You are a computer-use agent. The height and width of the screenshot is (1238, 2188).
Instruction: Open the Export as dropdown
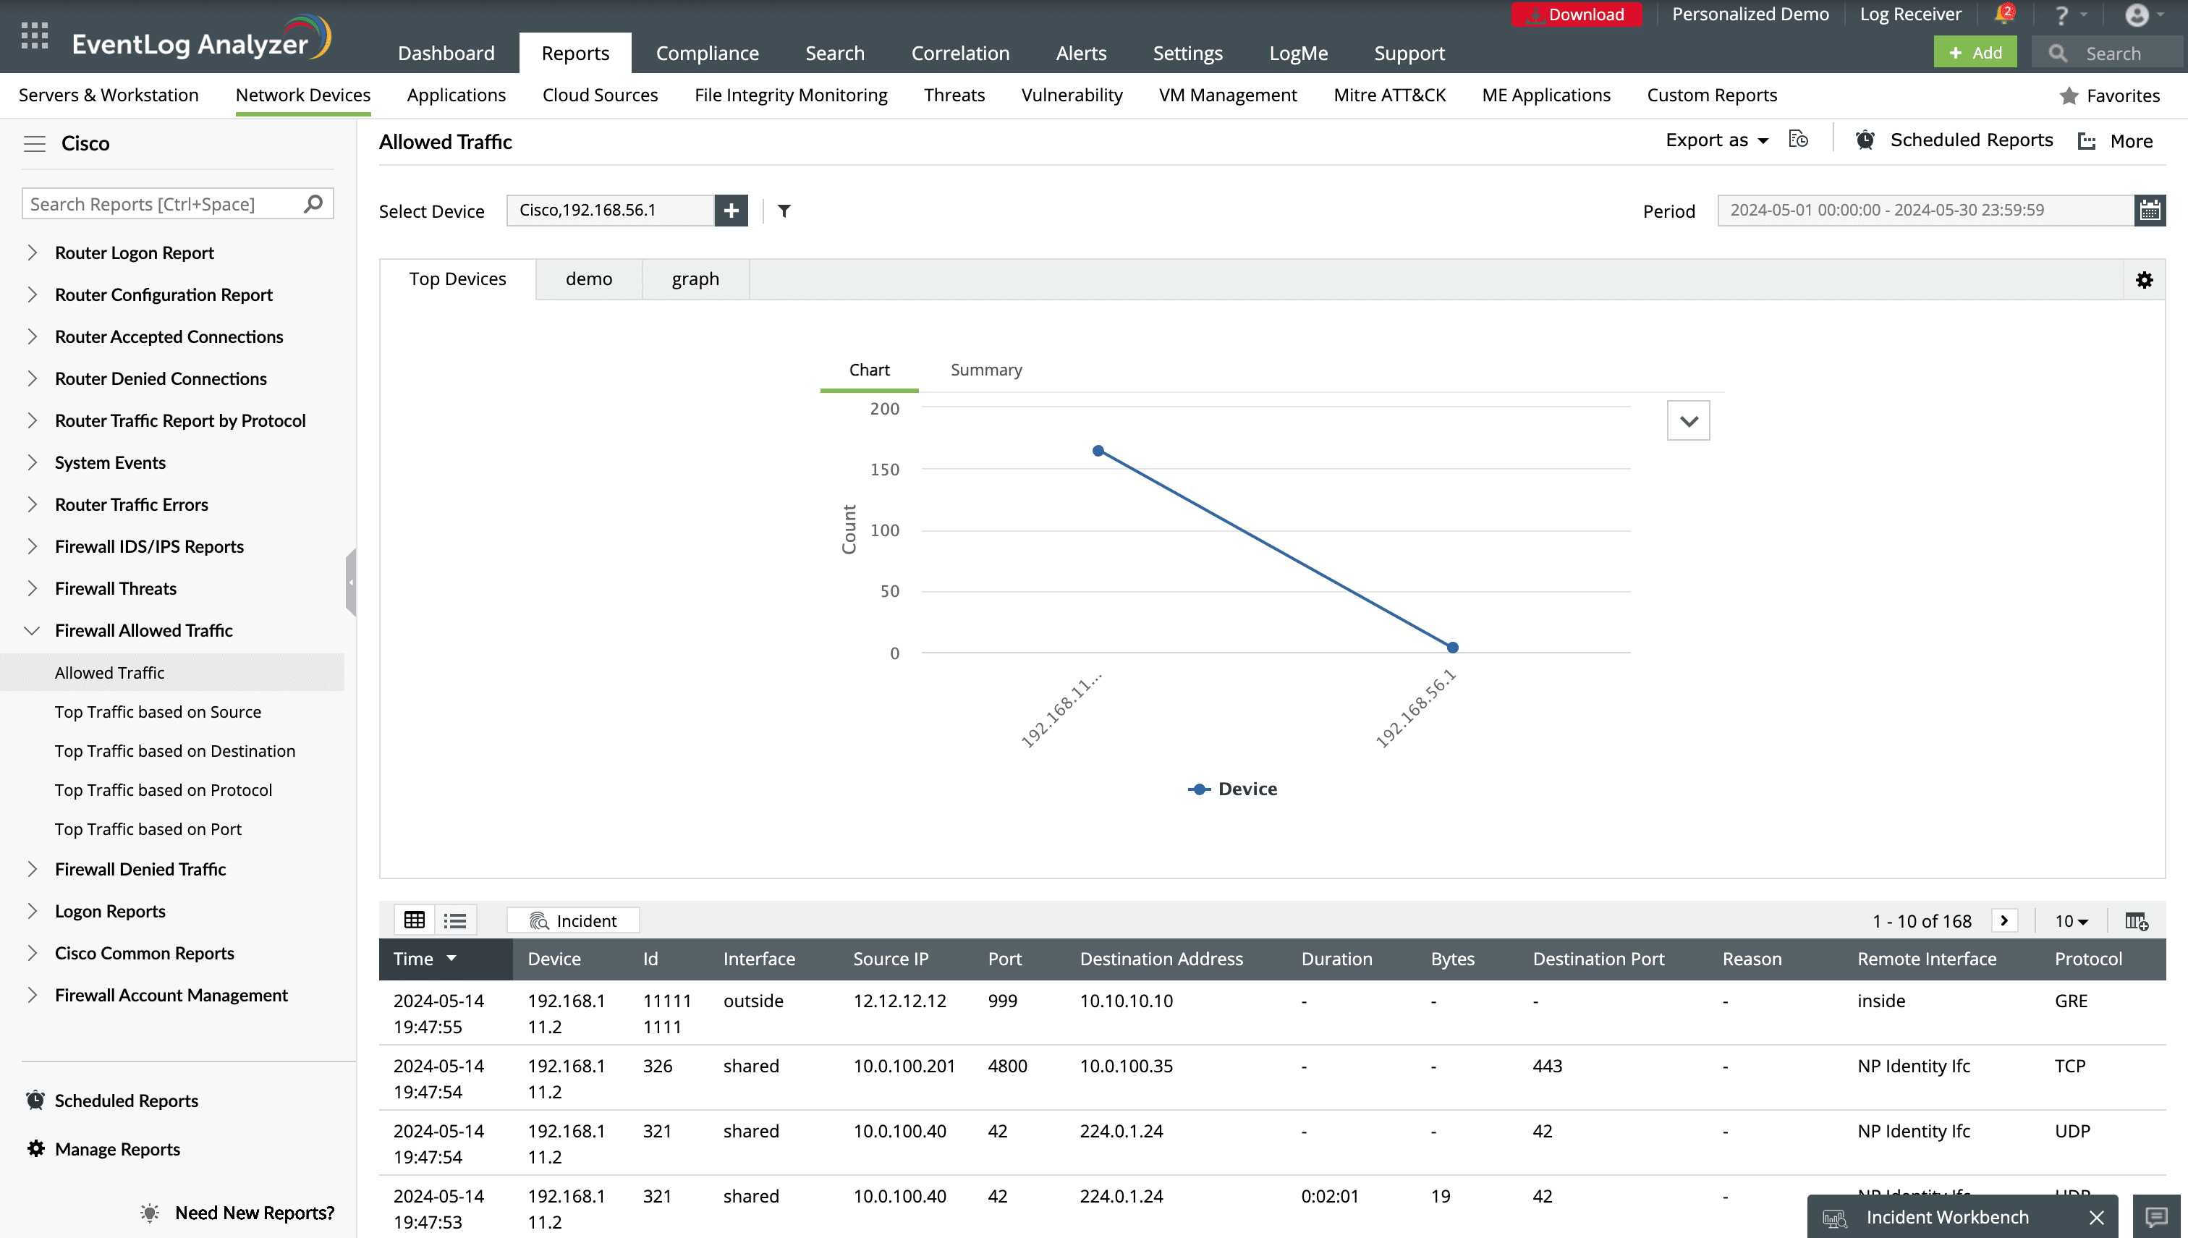click(x=1716, y=140)
